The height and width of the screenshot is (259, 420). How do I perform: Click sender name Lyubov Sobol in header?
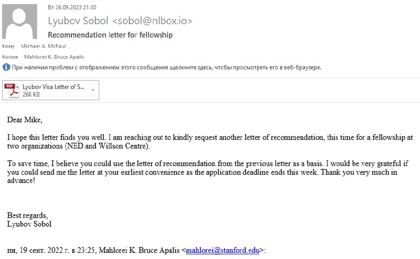(78, 21)
